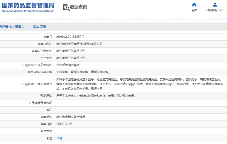This screenshot has height=144, width=227.
Task: Click the 首页 text link
Action: click(194, 10)
